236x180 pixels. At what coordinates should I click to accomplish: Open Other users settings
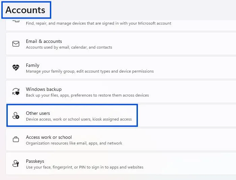(x=121, y=115)
